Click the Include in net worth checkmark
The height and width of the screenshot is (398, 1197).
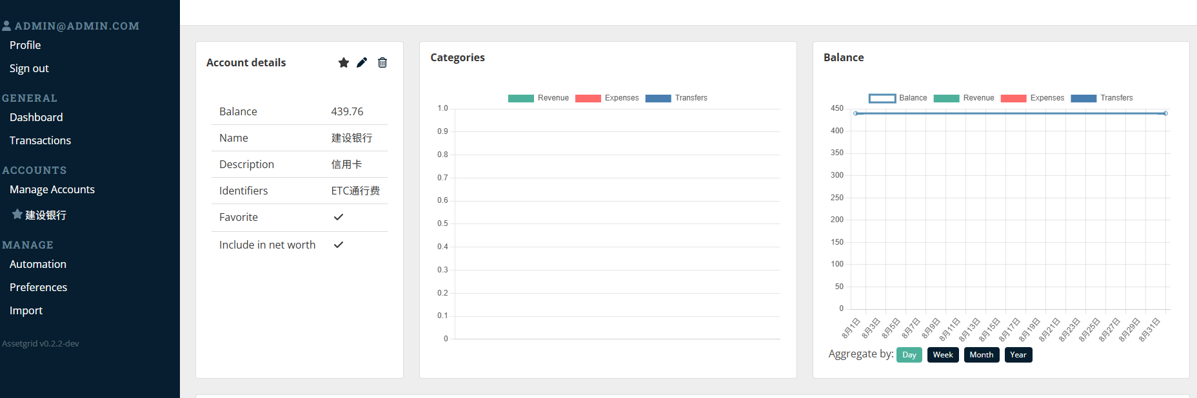pyautogui.click(x=339, y=245)
